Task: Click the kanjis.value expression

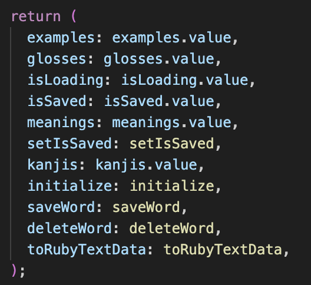Action: (147, 165)
